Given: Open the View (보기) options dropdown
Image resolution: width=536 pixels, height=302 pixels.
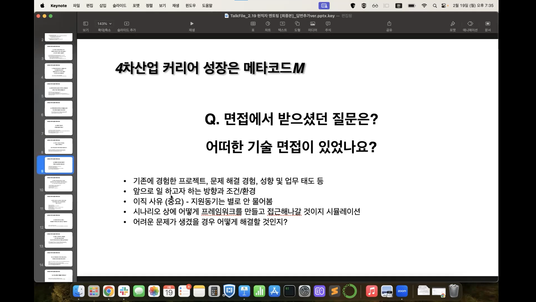Looking at the screenshot, I should pos(86,24).
